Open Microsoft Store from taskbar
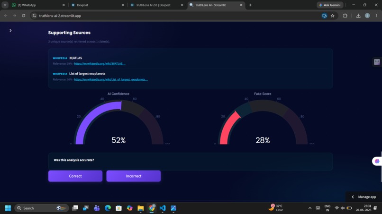This screenshot has height=214, width=382. (118, 208)
